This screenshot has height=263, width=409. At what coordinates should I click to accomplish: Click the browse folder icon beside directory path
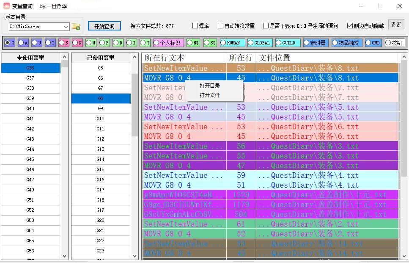[76, 26]
